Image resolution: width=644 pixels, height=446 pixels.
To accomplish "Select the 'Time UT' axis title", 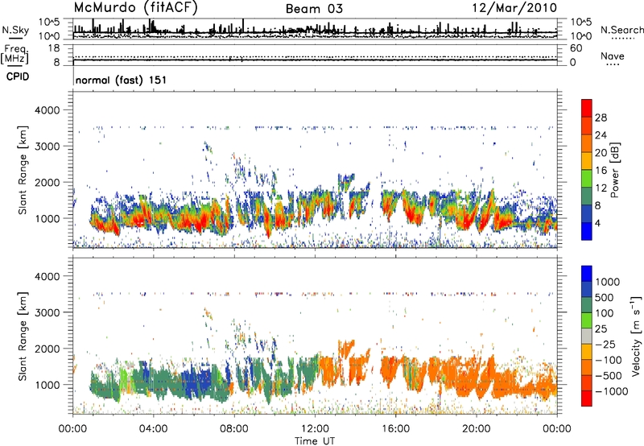I will coord(315,441).
